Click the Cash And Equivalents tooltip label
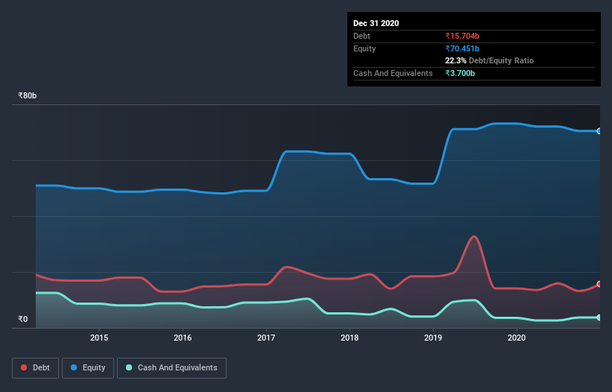 pyautogui.click(x=393, y=73)
